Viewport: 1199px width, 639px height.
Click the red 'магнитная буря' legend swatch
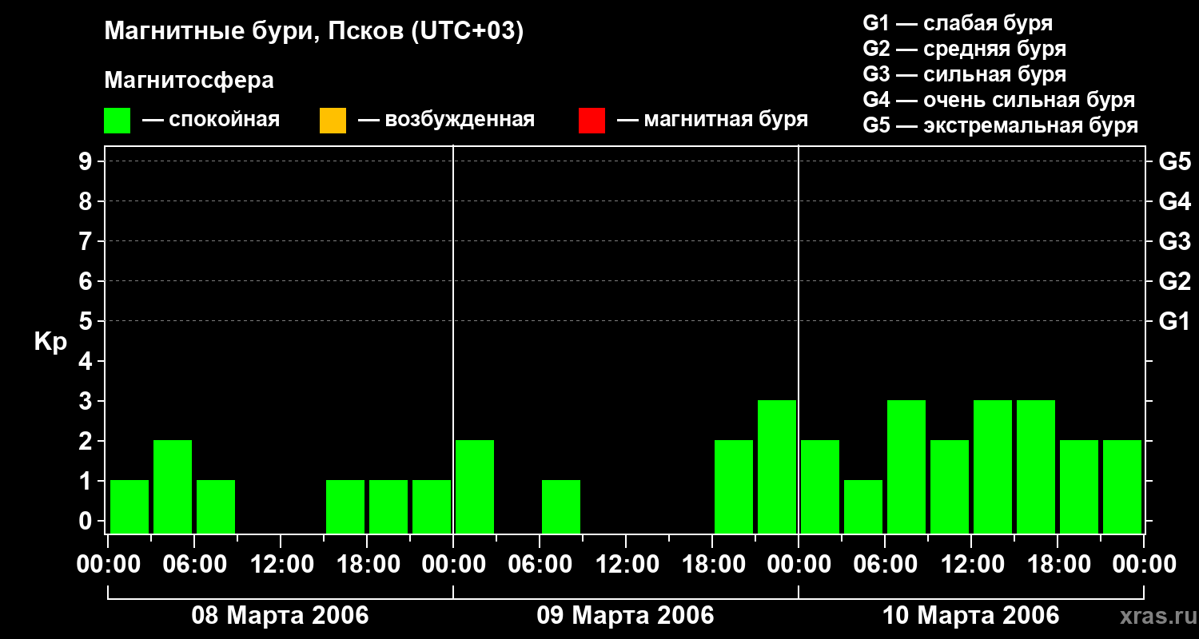click(x=592, y=121)
